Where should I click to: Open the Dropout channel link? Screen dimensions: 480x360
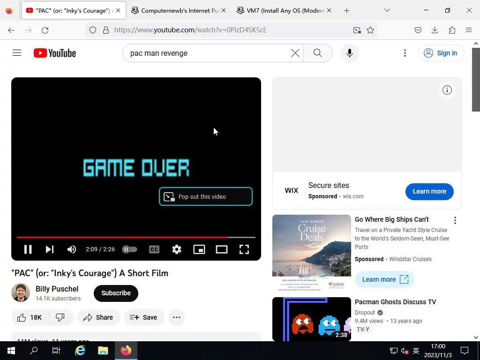[x=365, y=313]
